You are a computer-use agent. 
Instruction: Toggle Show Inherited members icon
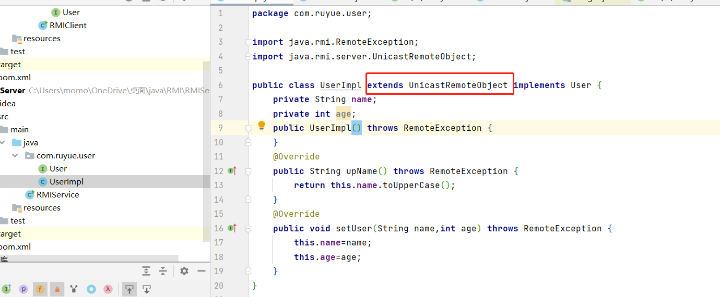[7, 289]
